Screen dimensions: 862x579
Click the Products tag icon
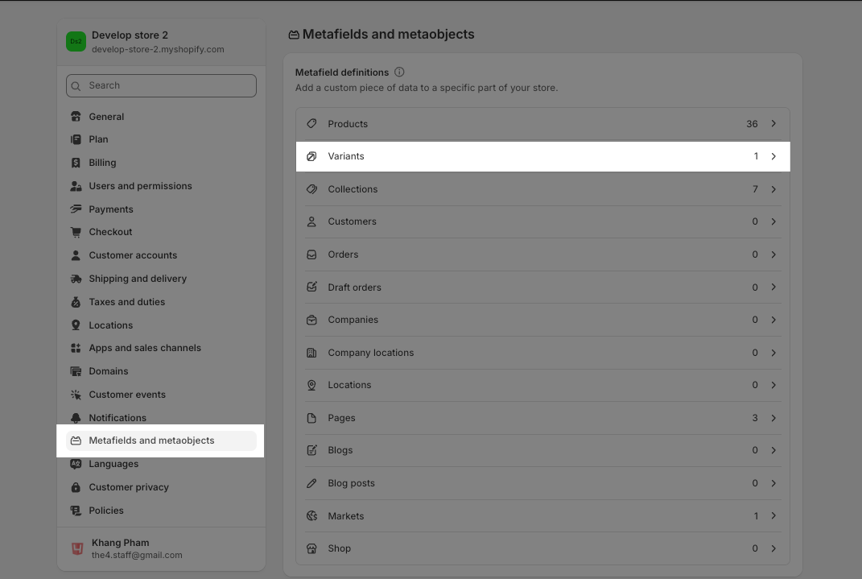click(x=311, y=124)
